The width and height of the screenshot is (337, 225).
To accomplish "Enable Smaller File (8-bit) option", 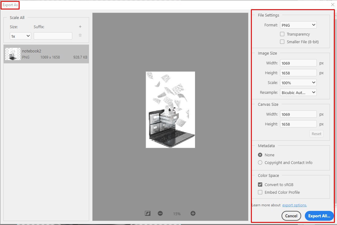I will pyautogui.click(x=282, y=42).
